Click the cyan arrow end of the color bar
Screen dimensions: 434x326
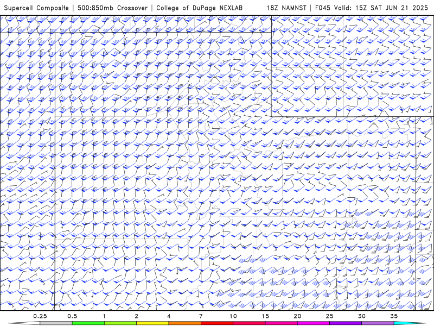[410, 323]
